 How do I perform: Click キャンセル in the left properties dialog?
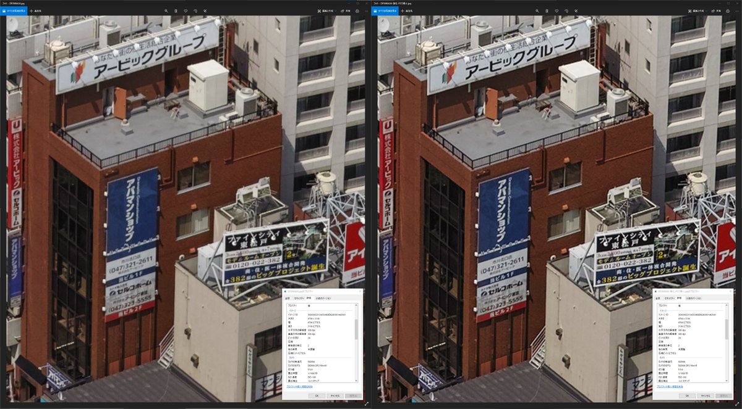point(335,395)
